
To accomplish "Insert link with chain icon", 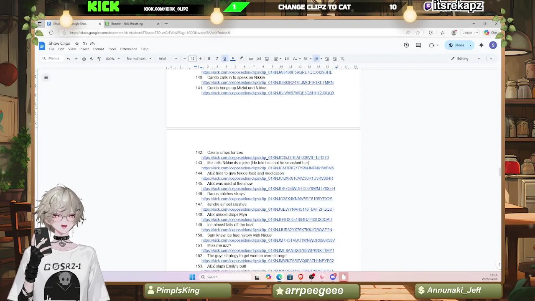I will (251, 59).
